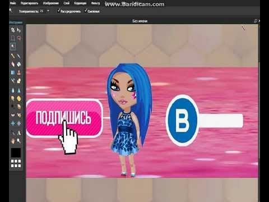Select the Lasso tool
Viewport: 269px width, 202px height.
tap(19, 38)
